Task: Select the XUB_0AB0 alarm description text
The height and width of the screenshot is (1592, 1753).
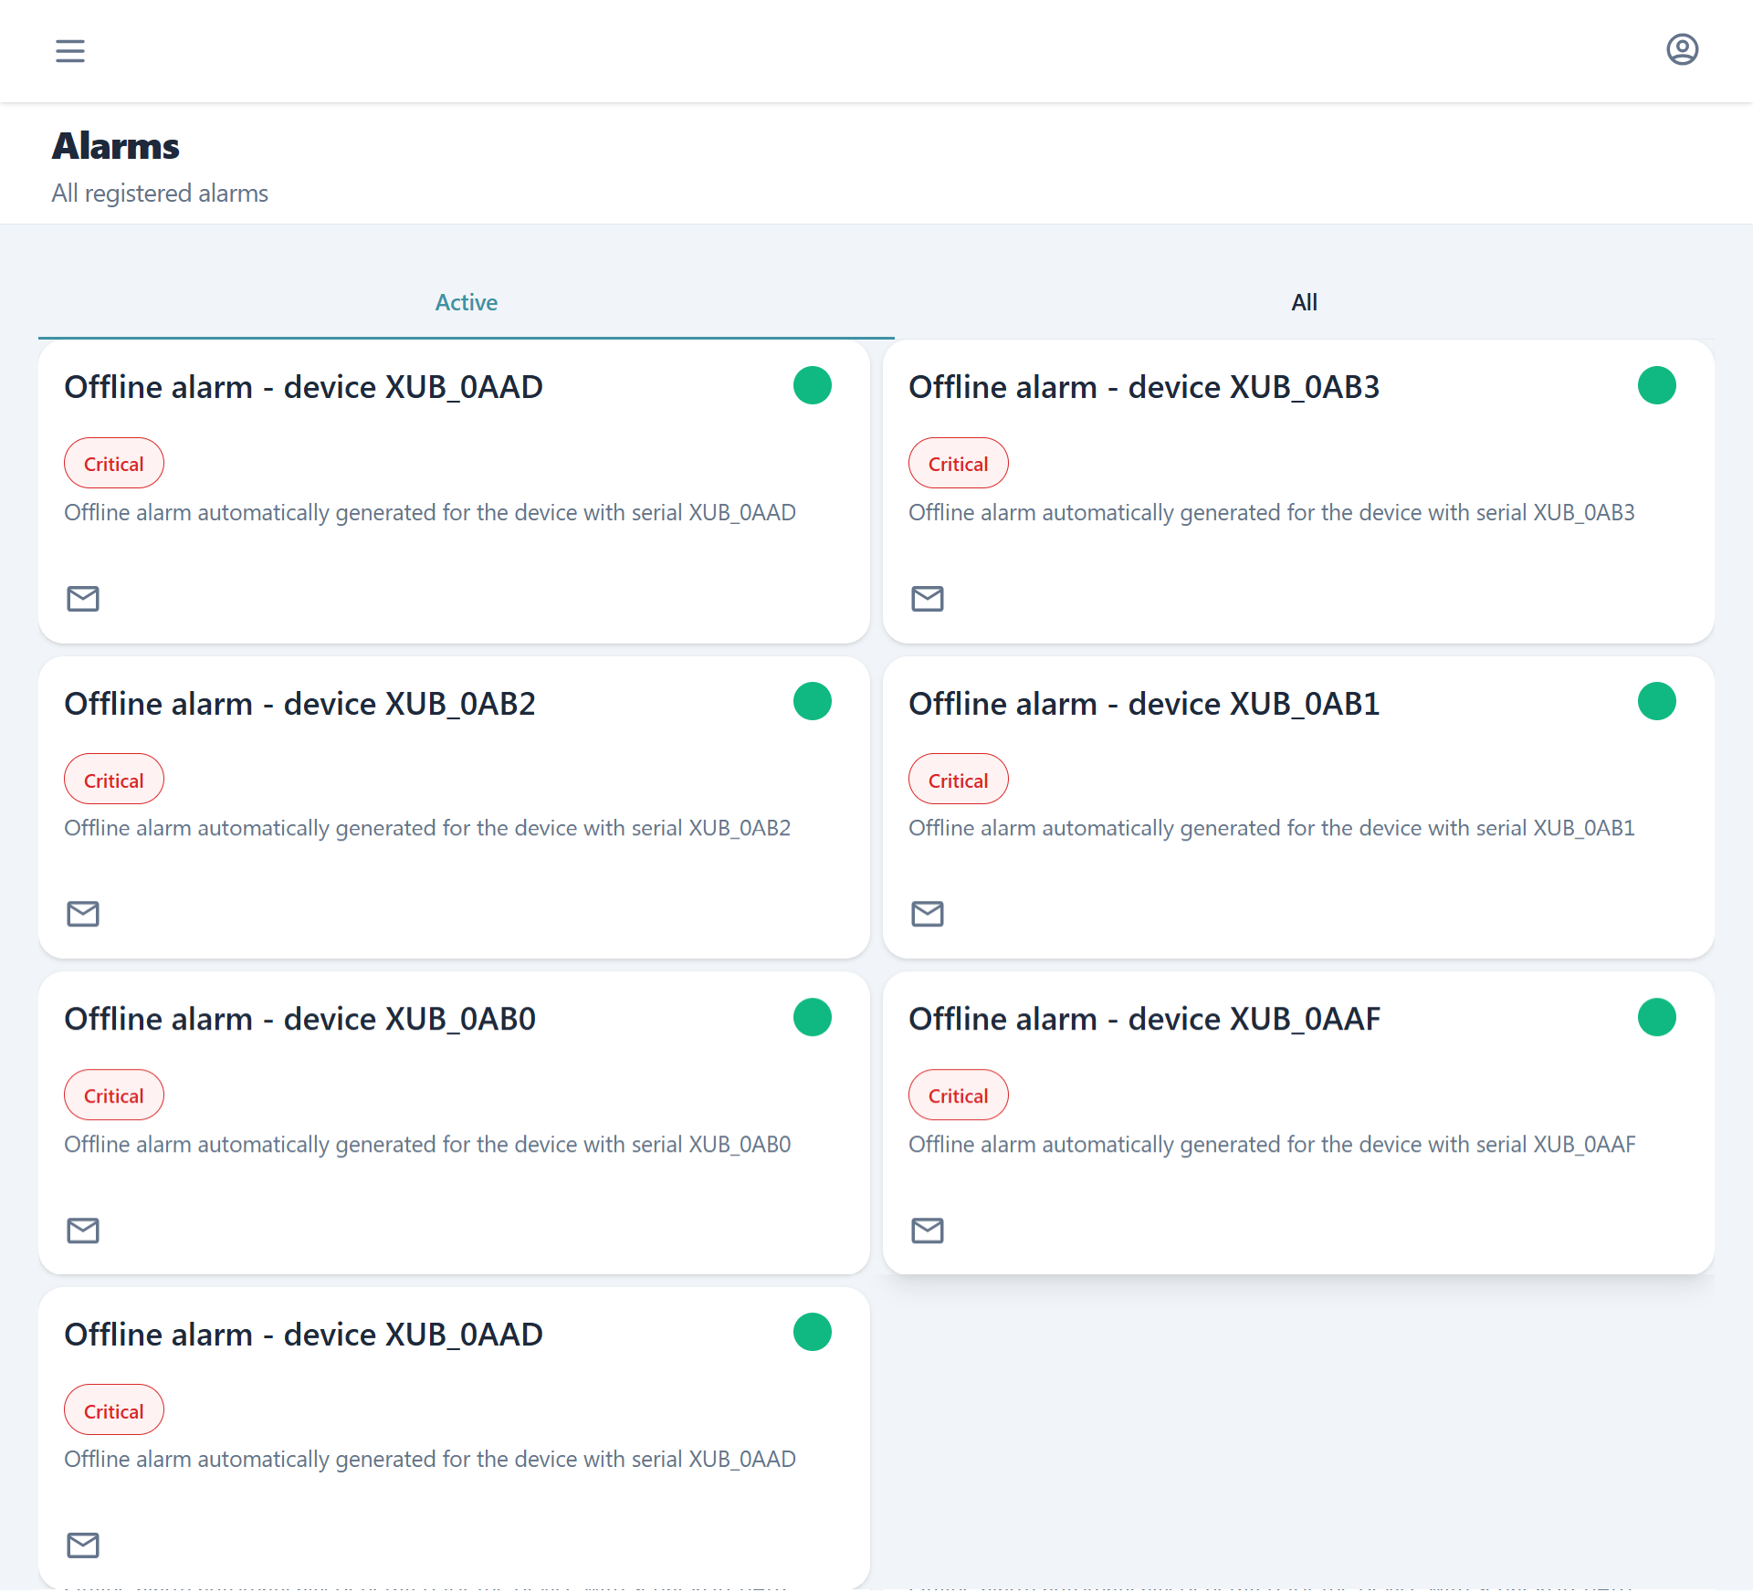Action: point(427,1144)
